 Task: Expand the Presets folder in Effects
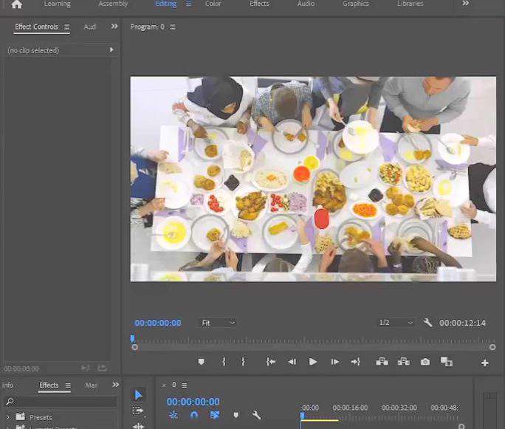8,417
